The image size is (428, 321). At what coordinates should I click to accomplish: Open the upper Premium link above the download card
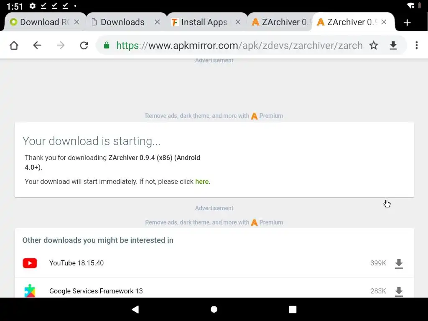pyautogui.click(x=267, y=116)
